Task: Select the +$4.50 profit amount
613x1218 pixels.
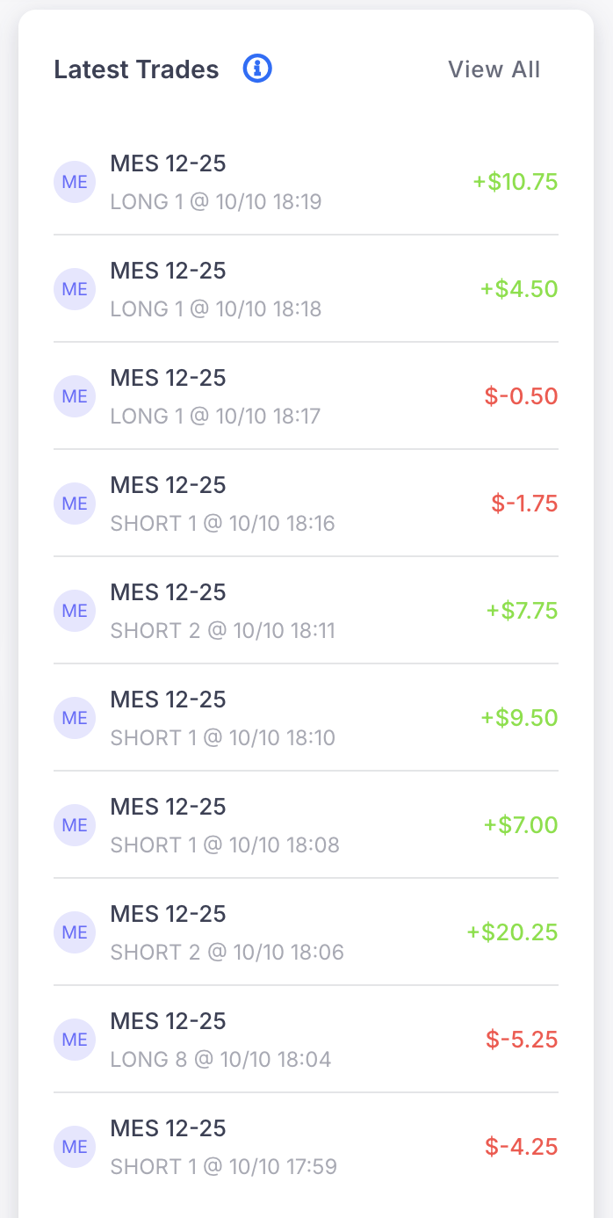Action: pos(518,289)
